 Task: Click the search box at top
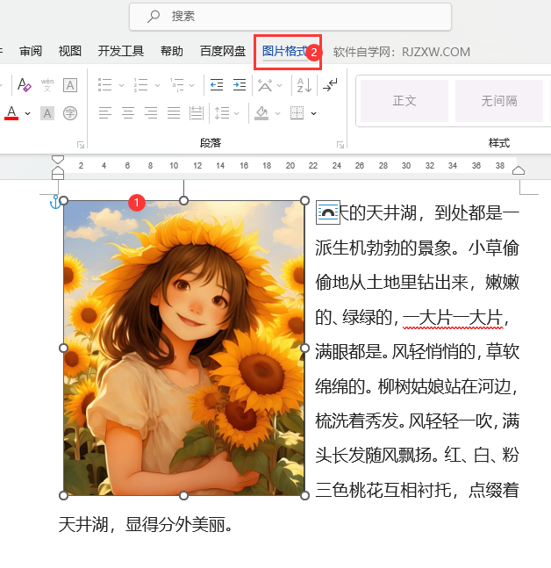pos(290,17)
